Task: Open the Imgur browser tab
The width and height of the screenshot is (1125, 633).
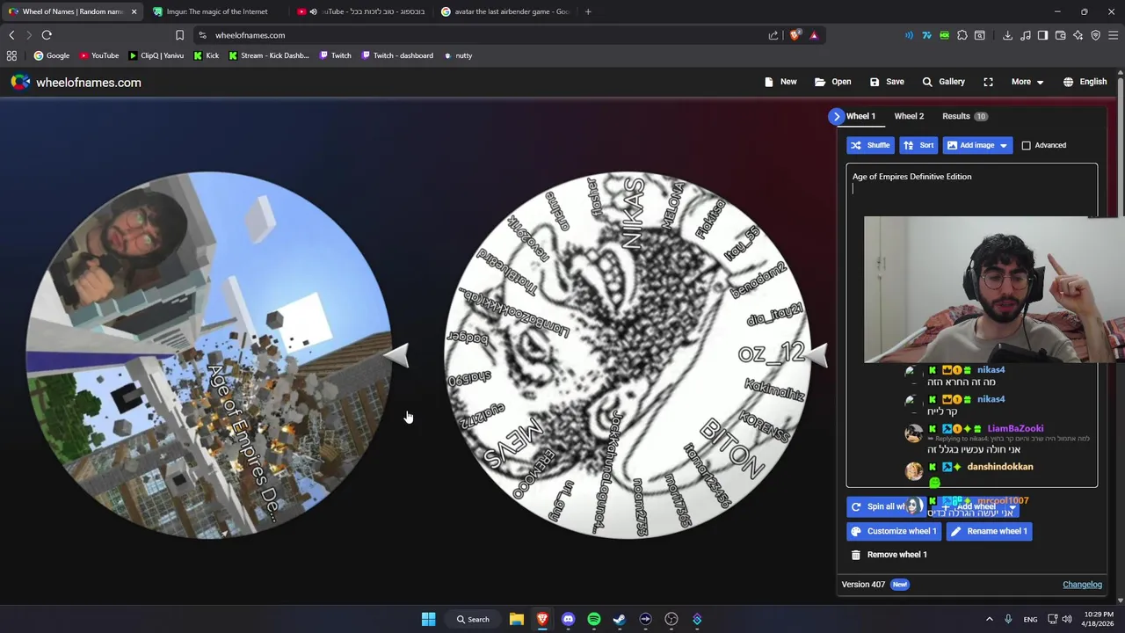Action: [x=216, y=11]
